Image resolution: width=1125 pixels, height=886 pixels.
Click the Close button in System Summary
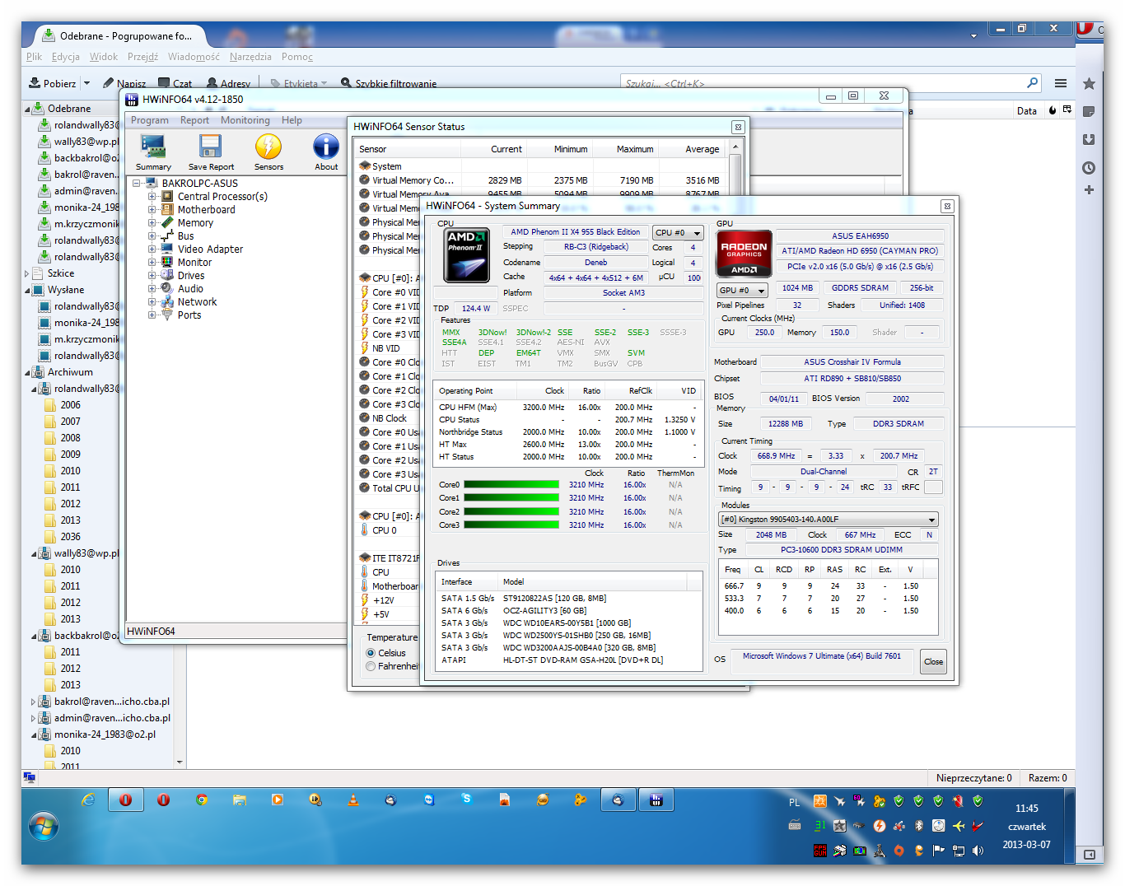[x=933, y=661]
